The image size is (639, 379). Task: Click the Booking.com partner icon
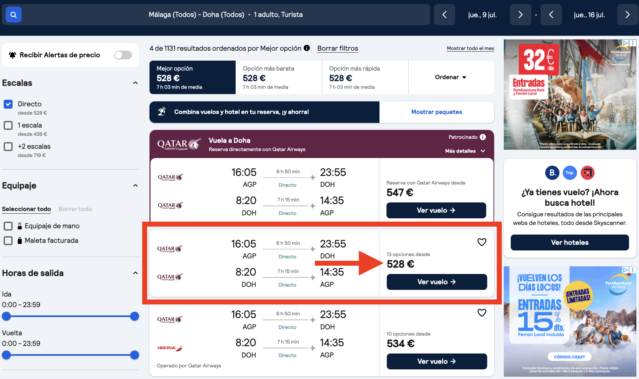point(552,173)
